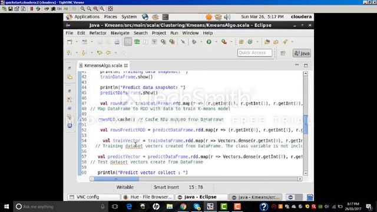Open the System menu in GNOME panel
377x212 pixels.
pyautogui.click(x=129, y=17)
